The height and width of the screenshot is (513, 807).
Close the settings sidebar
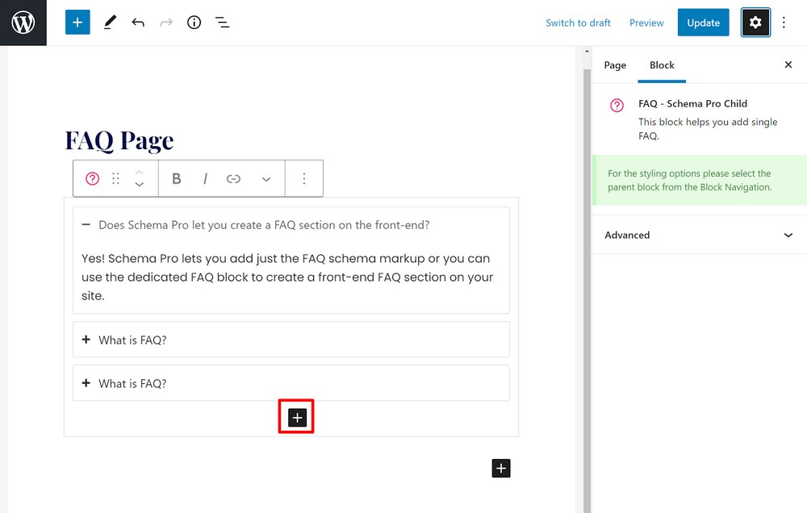point(788,65)
